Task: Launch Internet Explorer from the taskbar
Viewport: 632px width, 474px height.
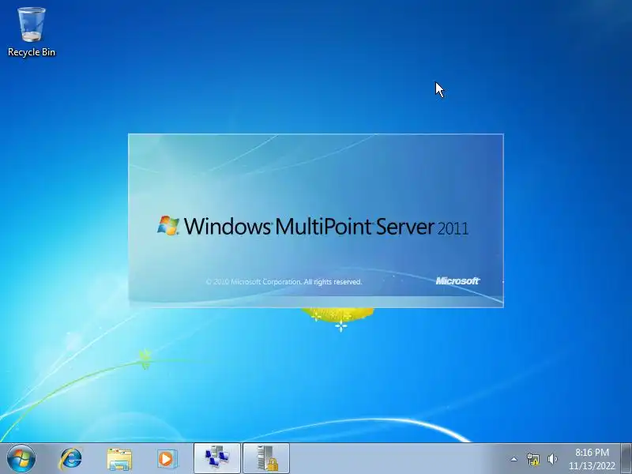Action: (x=71, y=459)
